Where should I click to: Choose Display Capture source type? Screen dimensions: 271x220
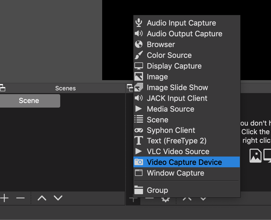[x=174, y=66]
